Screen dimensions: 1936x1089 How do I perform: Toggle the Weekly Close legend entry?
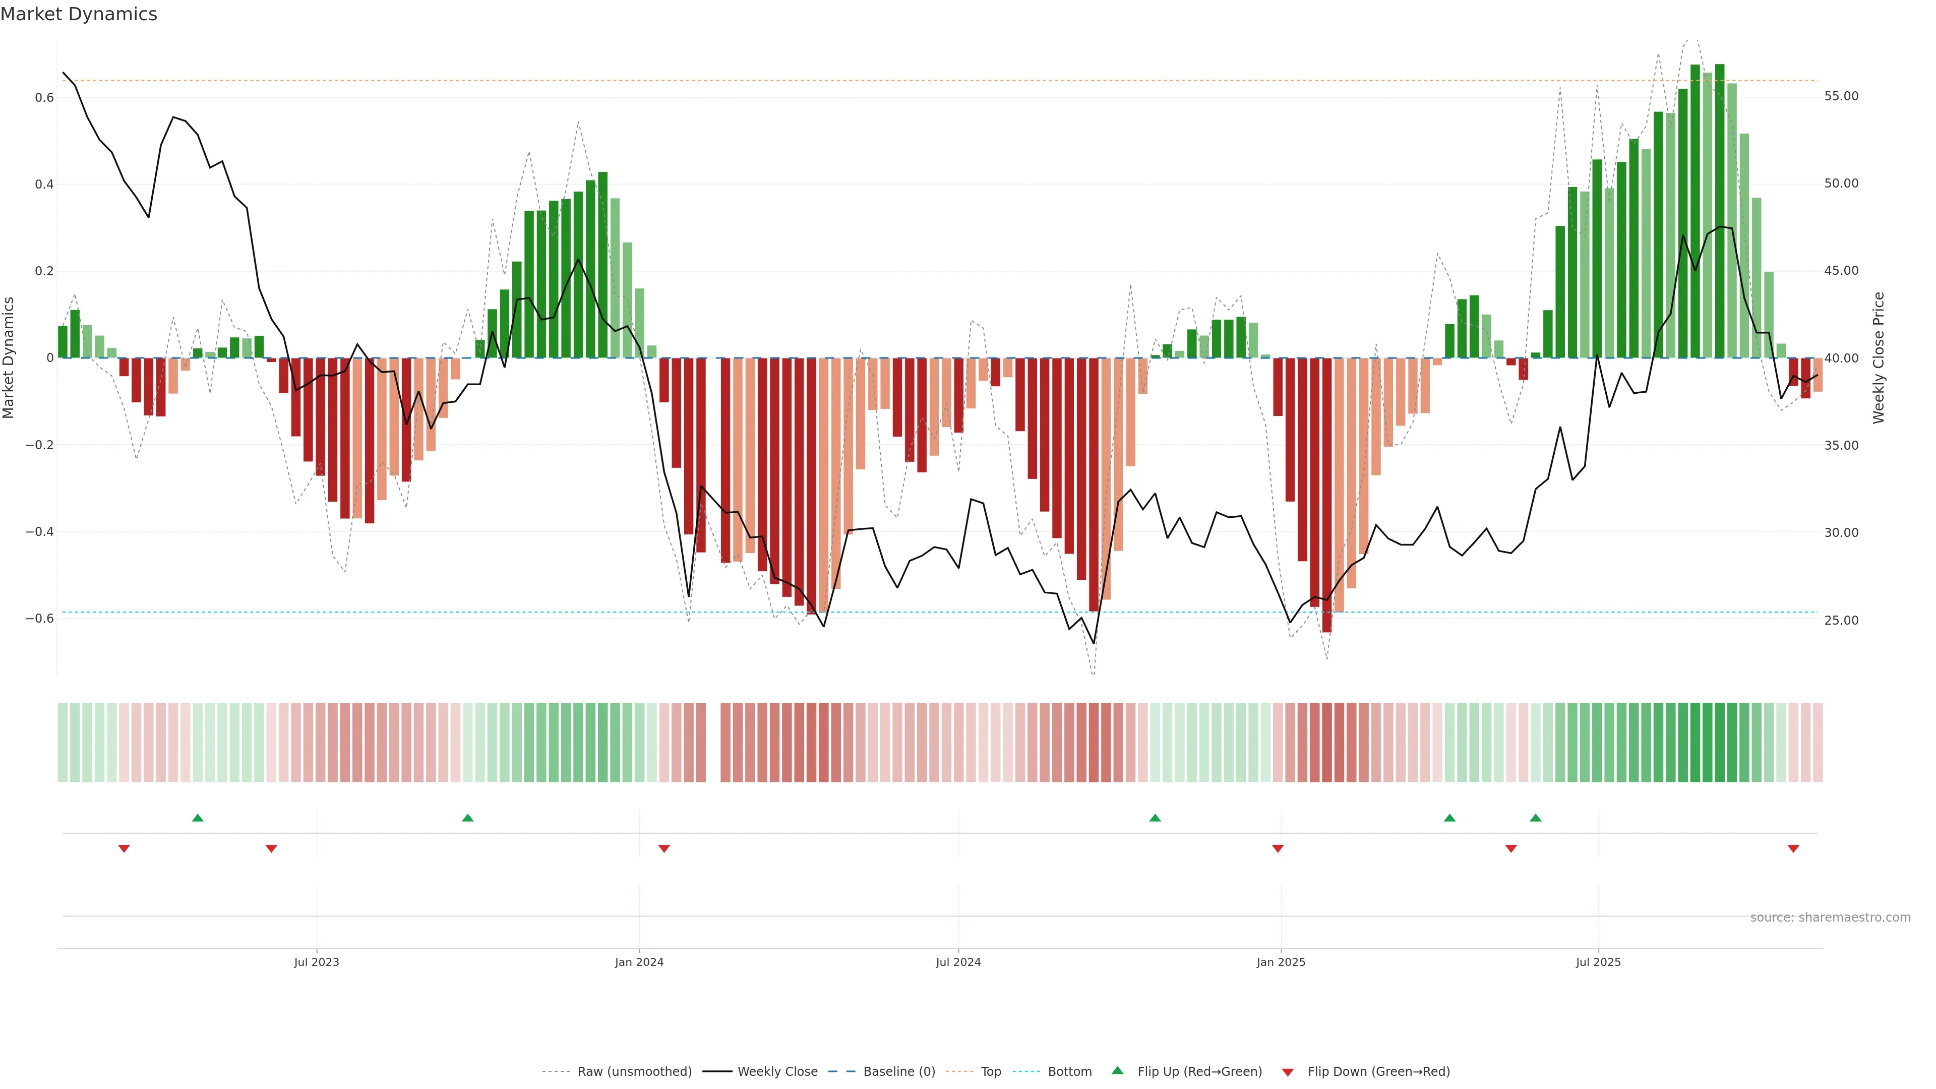pyautogui.click(x=777, y=1072)
